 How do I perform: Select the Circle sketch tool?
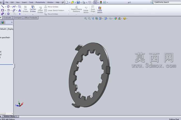(x=8, y=6)
